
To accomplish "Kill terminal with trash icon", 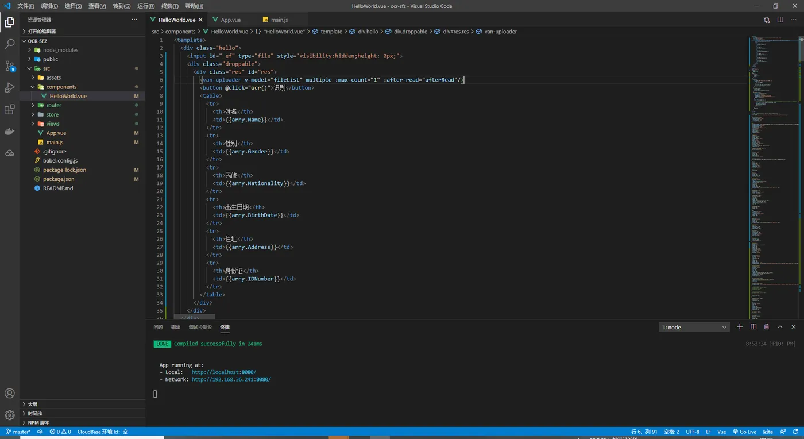I will [767, 326].
